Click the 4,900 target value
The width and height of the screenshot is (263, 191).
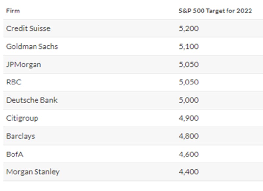click(x=189, y=118)
